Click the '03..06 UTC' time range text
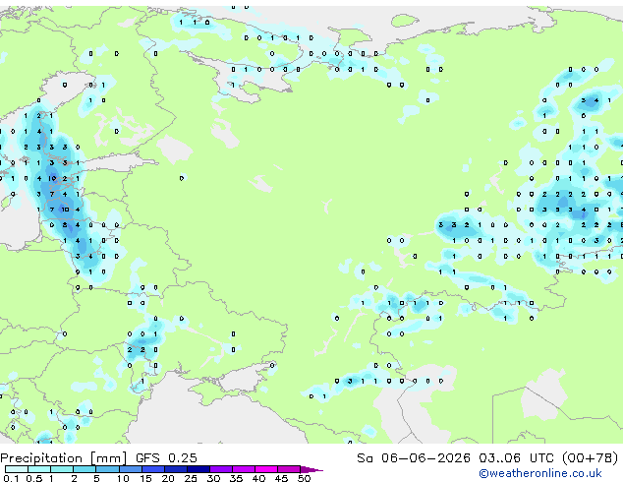The height and width of the screenshot is (482, 623). 516,458
